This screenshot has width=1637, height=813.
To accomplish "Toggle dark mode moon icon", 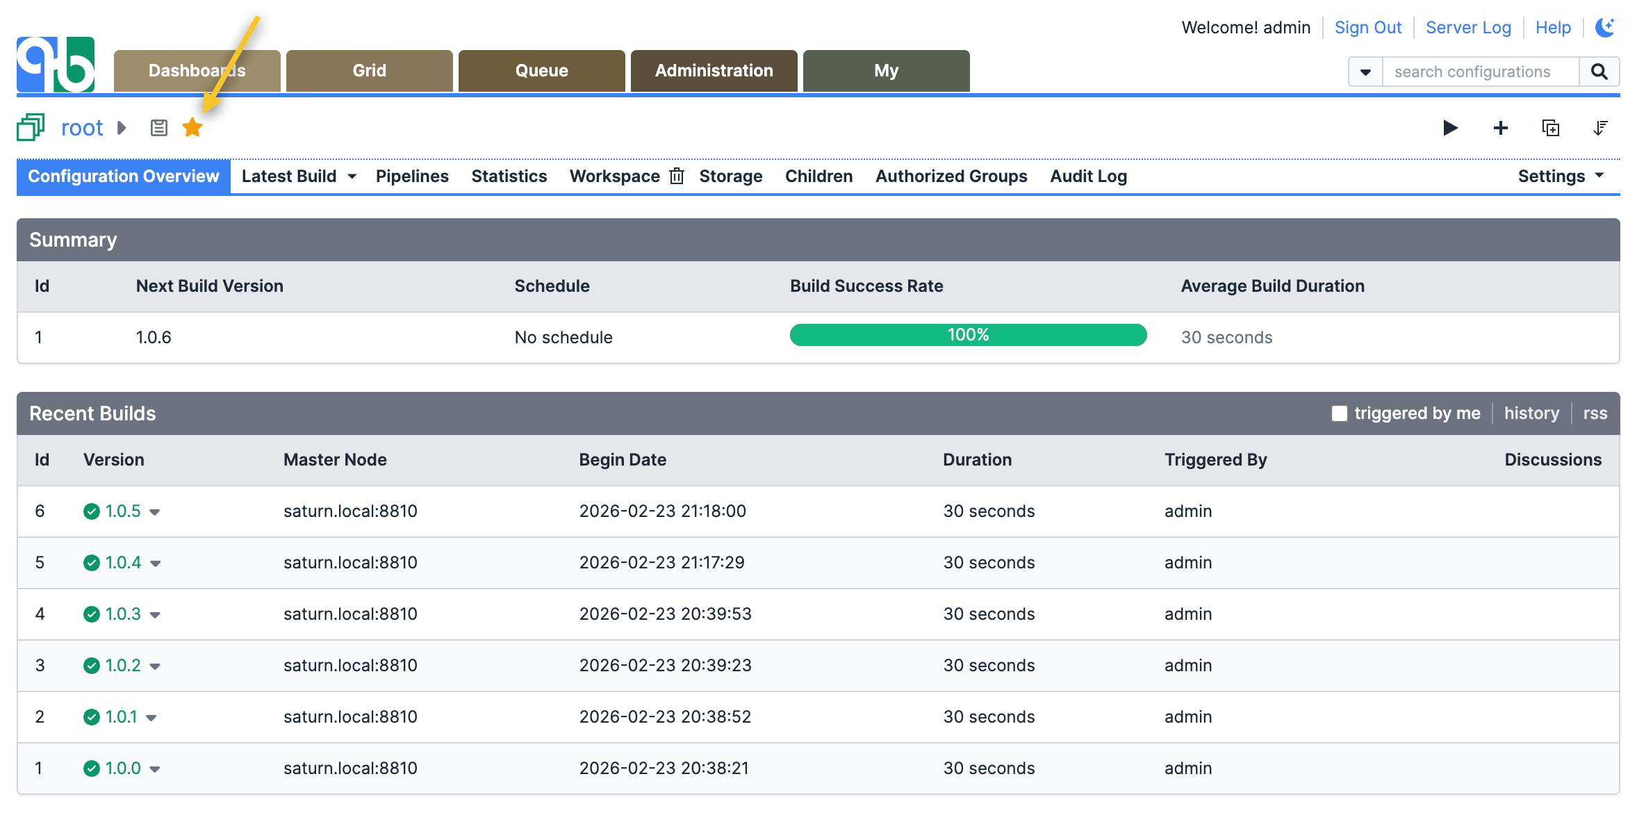I will (1605, 28).
